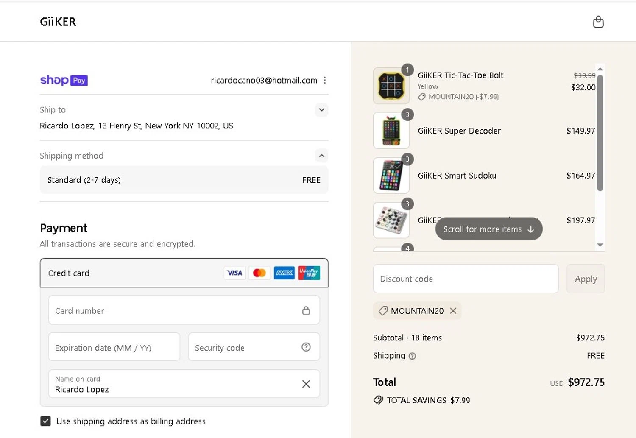Viewport: 636px width, 438px height.
Task: Click the MOUNTAIN20 discount tag icon
Action: (x=383, y=311)
